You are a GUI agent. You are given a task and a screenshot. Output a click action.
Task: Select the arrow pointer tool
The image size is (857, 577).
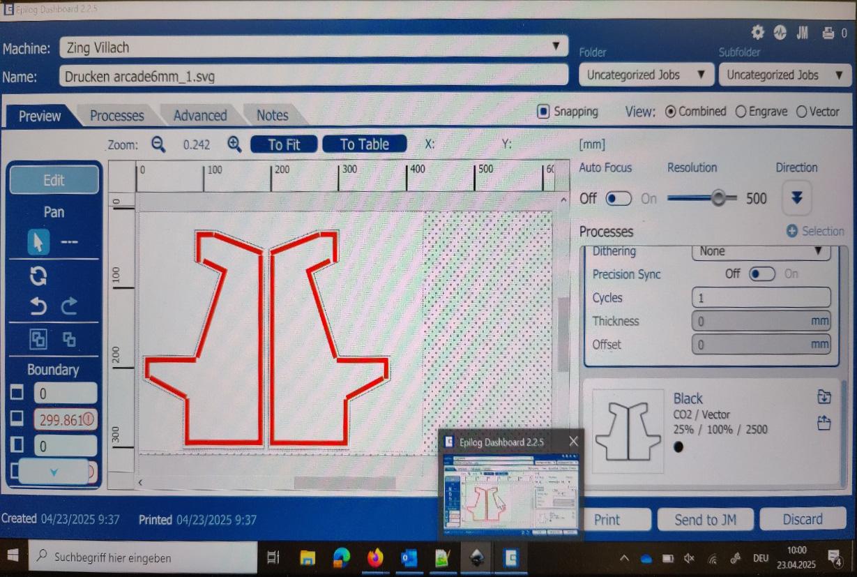(x=38, y=242)
